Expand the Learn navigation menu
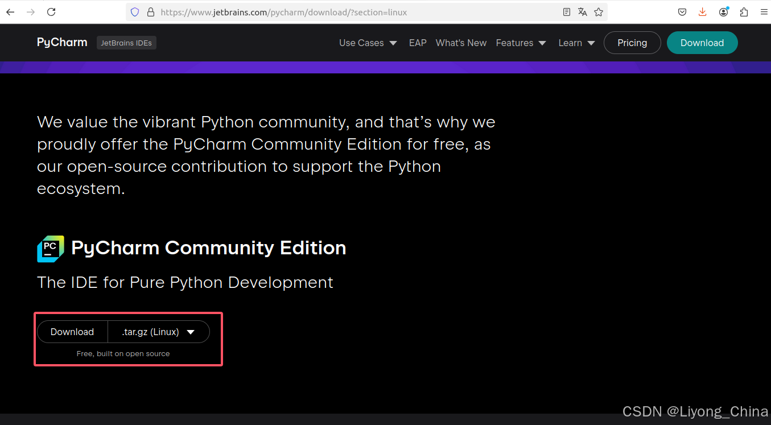This screenshot has width=771, height=425. tap(576, 43)
